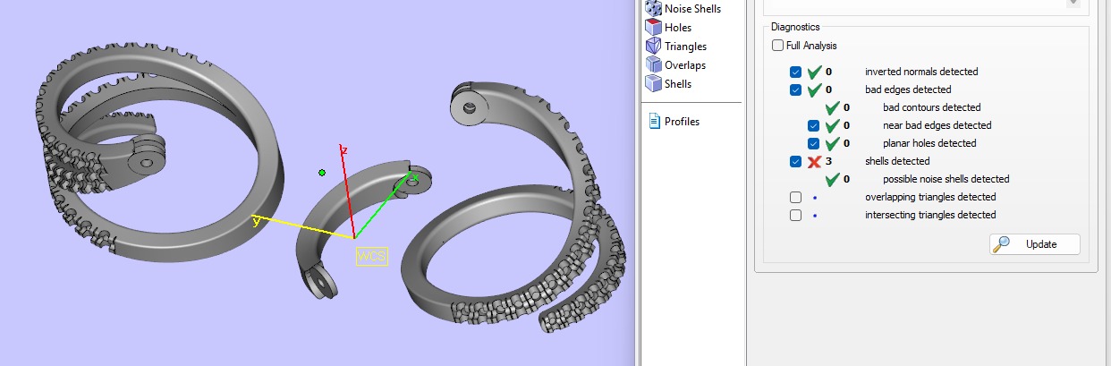Select the Triangles cube icon
1111x366 pixels.
coord(652,46)
